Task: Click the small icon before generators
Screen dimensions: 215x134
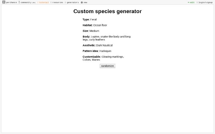Action: [66, 3]
